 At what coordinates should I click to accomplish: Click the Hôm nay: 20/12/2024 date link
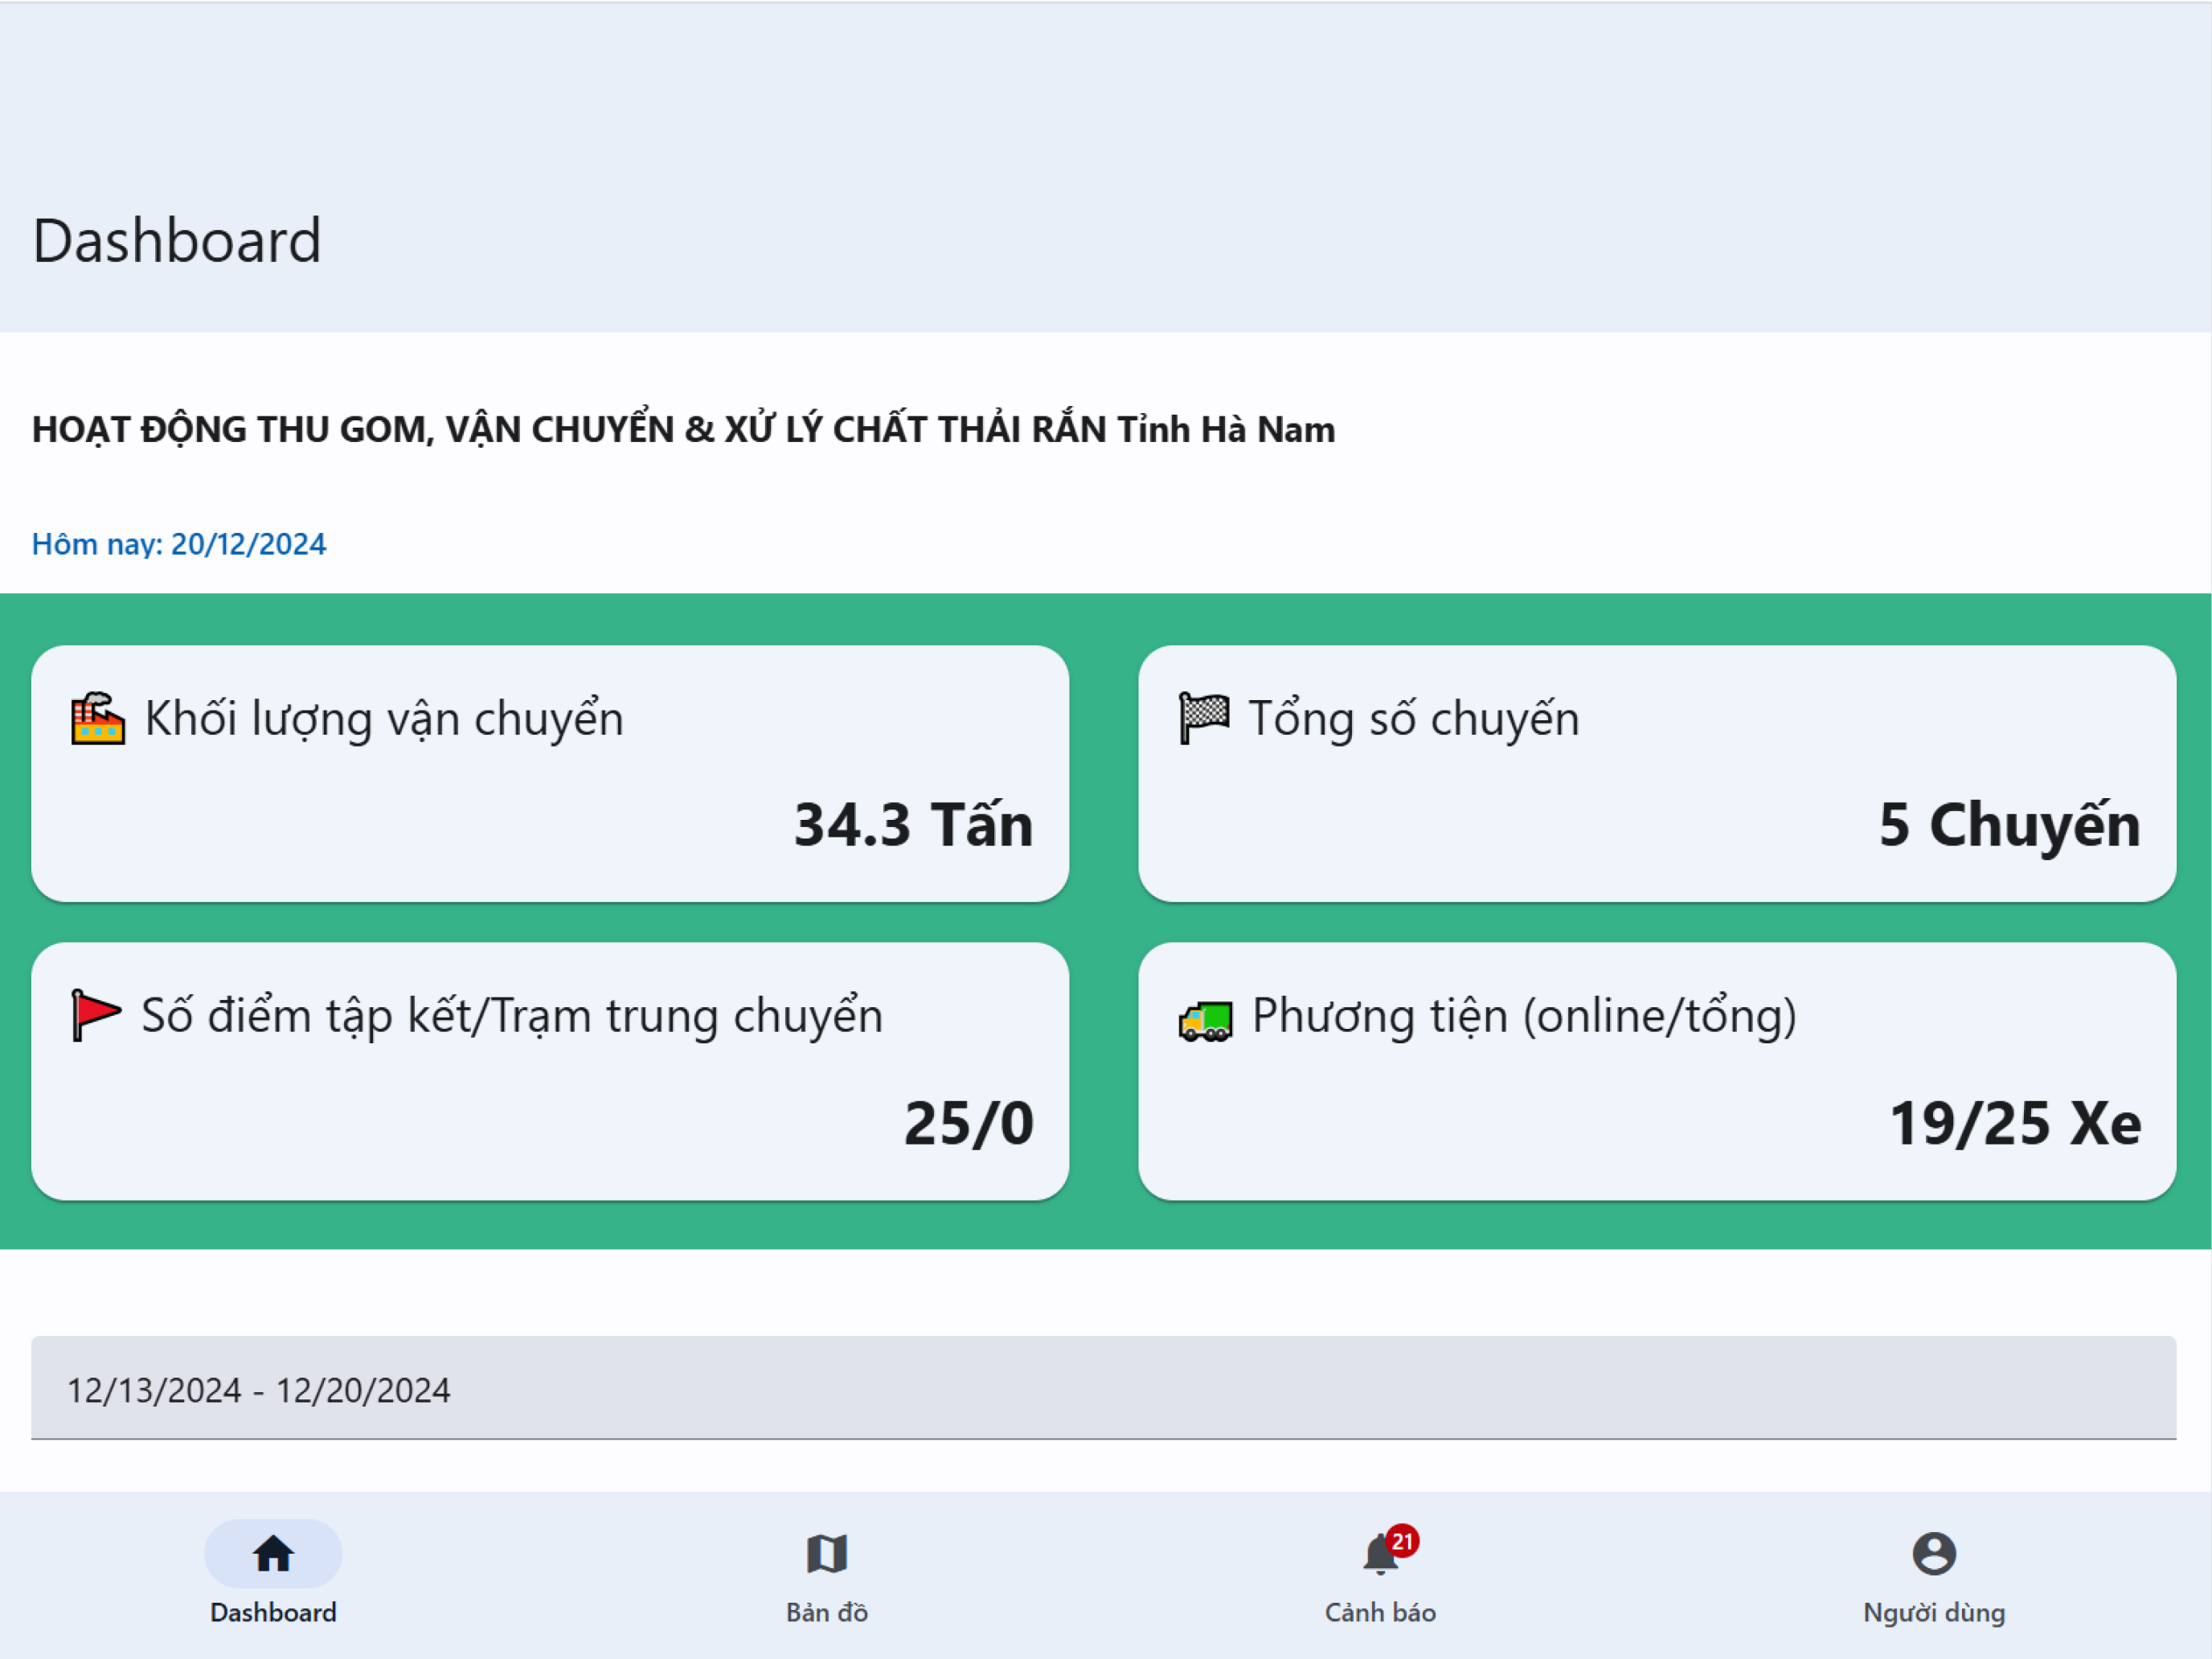tap(179, 544)
